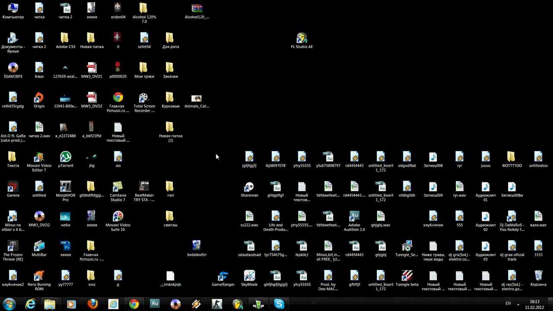Open the Новая папка (2) folder
Screen dimensions: 553x311
[170, 132]
